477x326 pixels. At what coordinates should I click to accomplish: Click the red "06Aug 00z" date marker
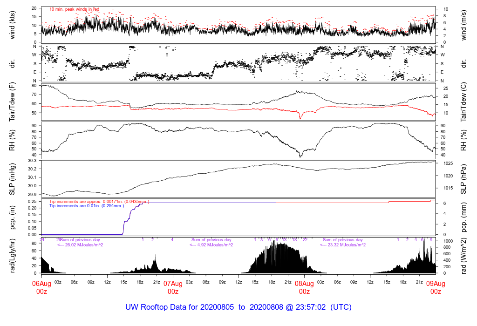[x=41, y=287]
